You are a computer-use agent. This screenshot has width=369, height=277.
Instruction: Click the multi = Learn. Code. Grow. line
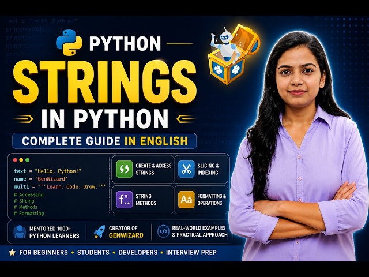pos(60,186)
